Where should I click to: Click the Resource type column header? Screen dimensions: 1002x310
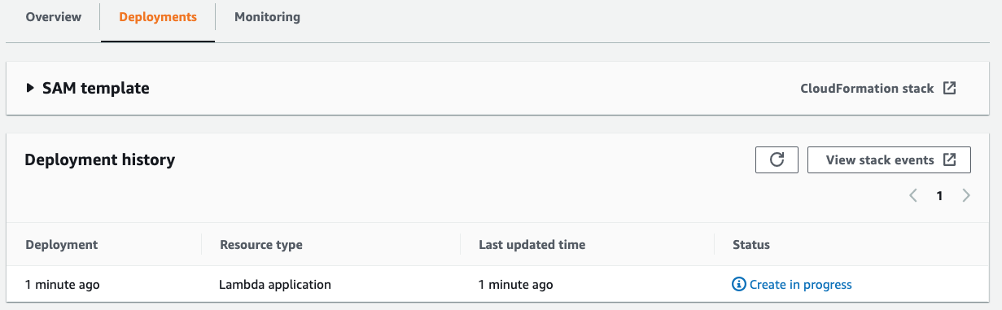261,244
